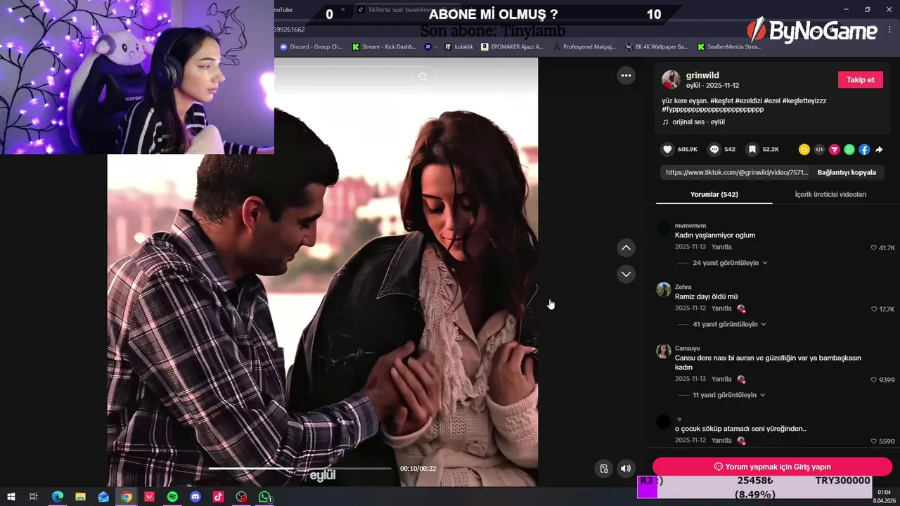Image resolution: width=900 pixels, height=506 pixels.
Task: Switch to İçerik üreticisi videoları tab
Action: pos(830,194)
